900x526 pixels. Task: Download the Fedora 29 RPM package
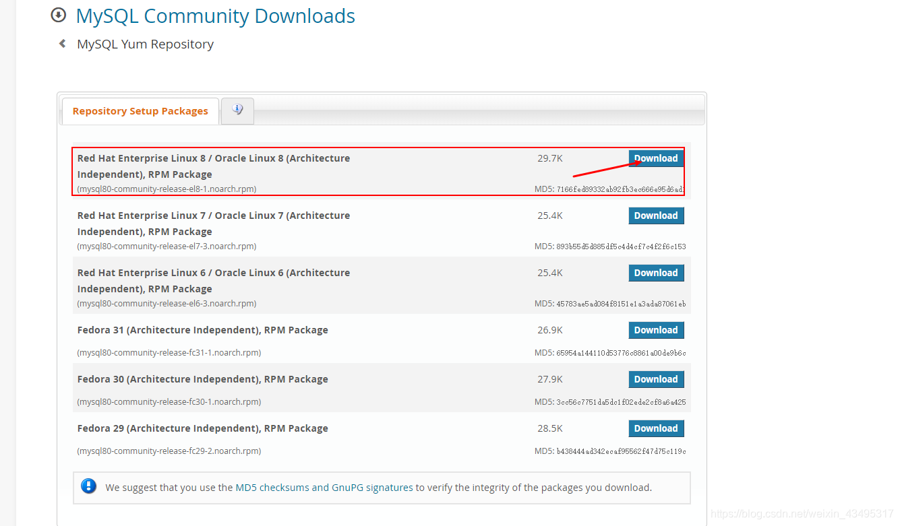656,428
